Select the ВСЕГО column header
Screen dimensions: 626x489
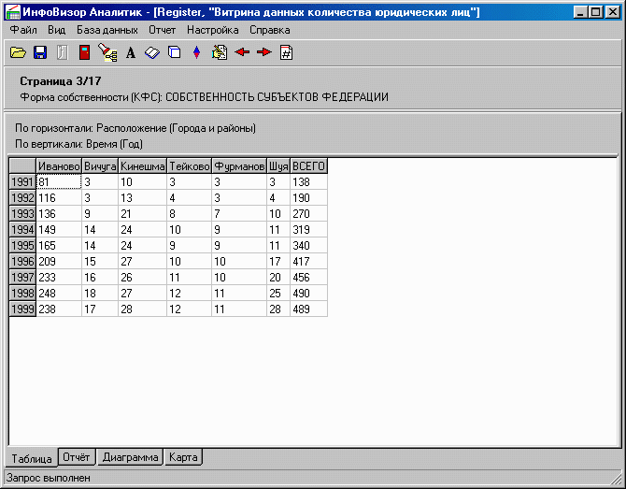(x=308, y=166)
